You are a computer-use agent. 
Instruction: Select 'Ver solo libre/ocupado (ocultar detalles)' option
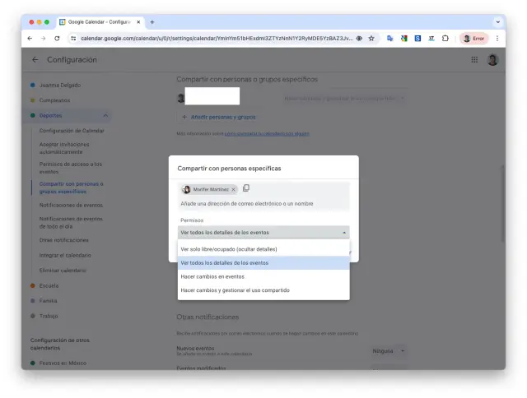click(229, 248)
